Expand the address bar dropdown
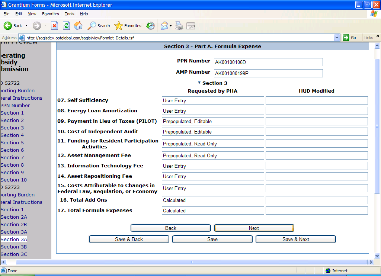Image resolution: width=381 pixels, height=276 pixels. point(337,38)
